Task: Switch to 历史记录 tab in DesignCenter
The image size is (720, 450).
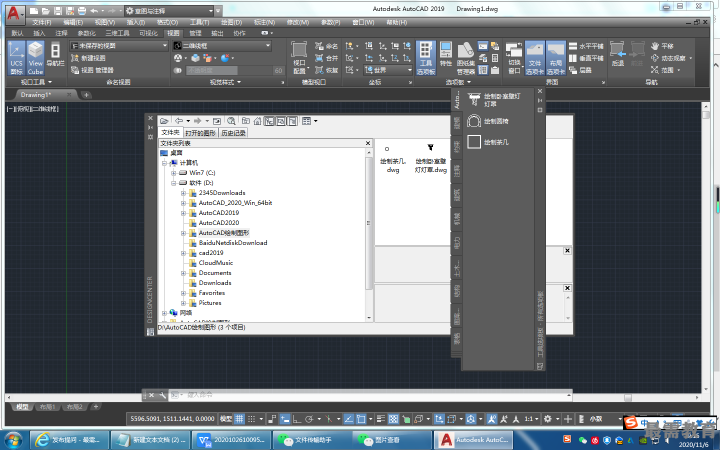Action: pos(233,133)
